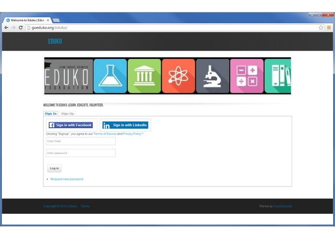Click the blue flask banner tile
335x238 pixels.
[x=110, y=76]
